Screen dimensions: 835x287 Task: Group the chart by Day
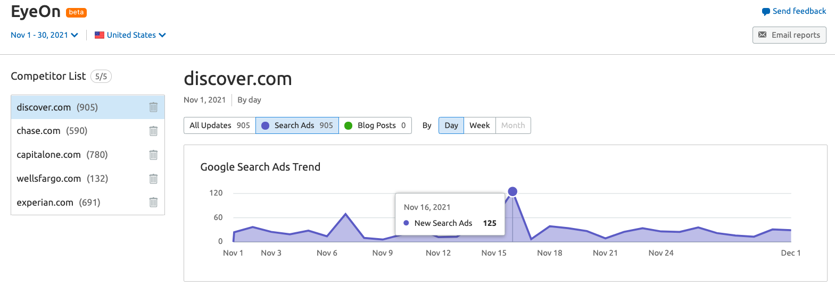click(x=451, y=125)
